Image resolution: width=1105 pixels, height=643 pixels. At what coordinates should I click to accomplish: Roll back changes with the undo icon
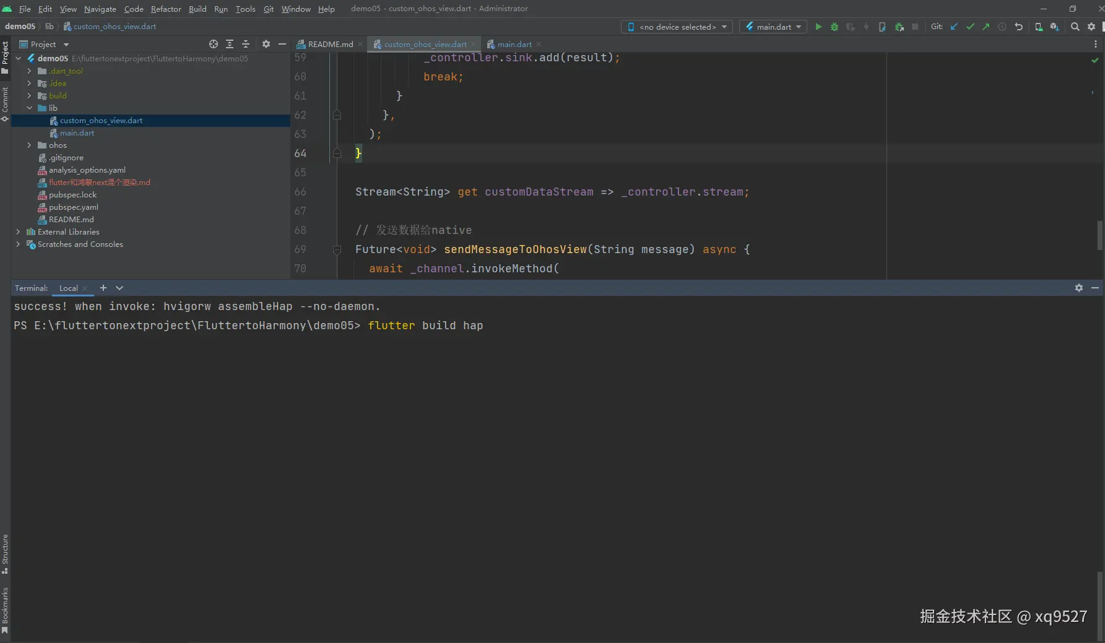1019,27
